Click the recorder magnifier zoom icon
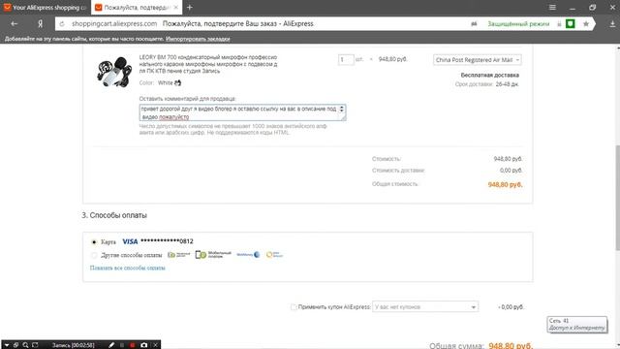The width and height of the screenshot is (620, 349). click(25, 345)
